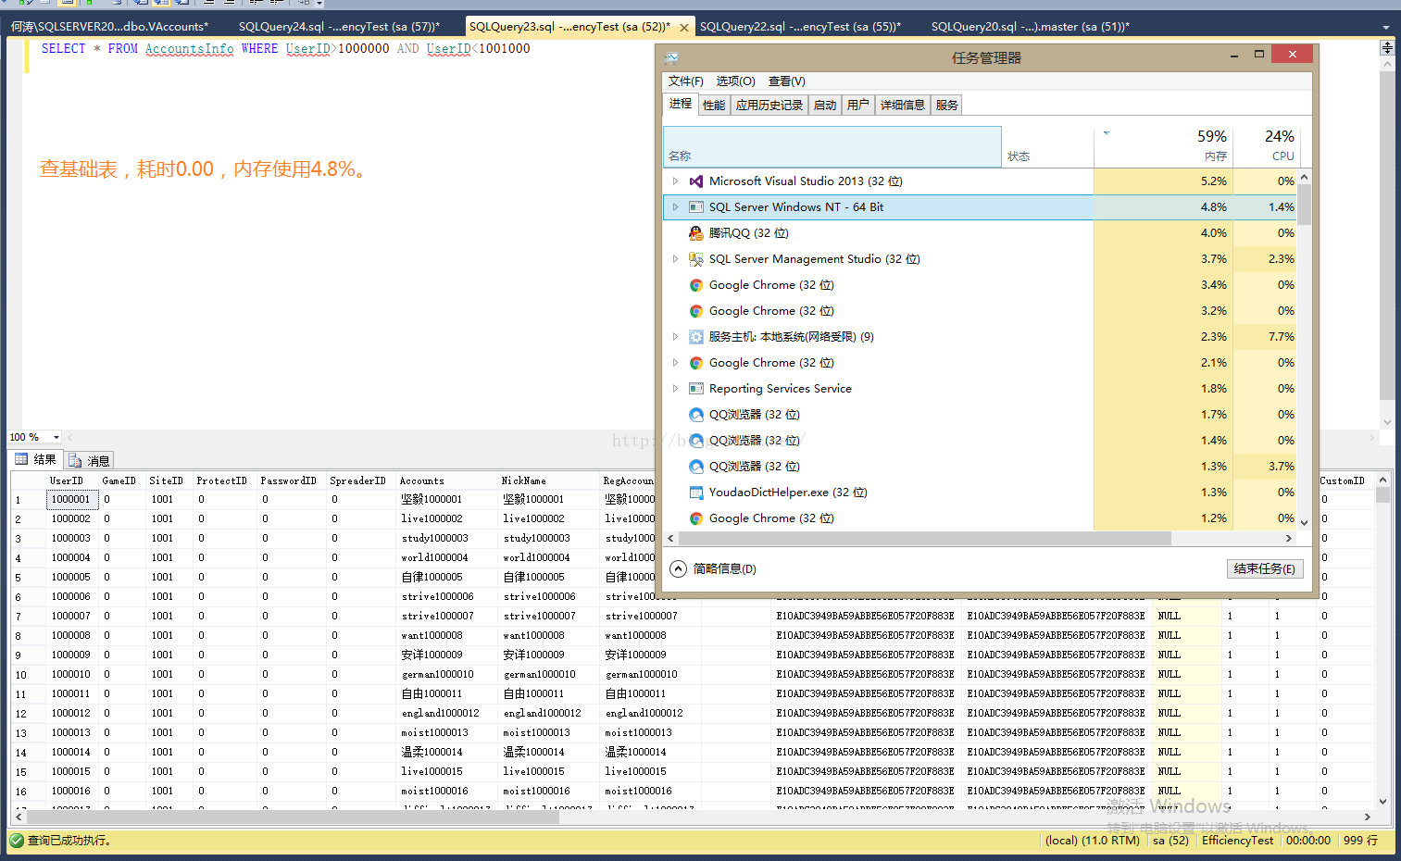Click the query success status icon
This screenshot has width=1401, height=861.
tap(16, 841)
